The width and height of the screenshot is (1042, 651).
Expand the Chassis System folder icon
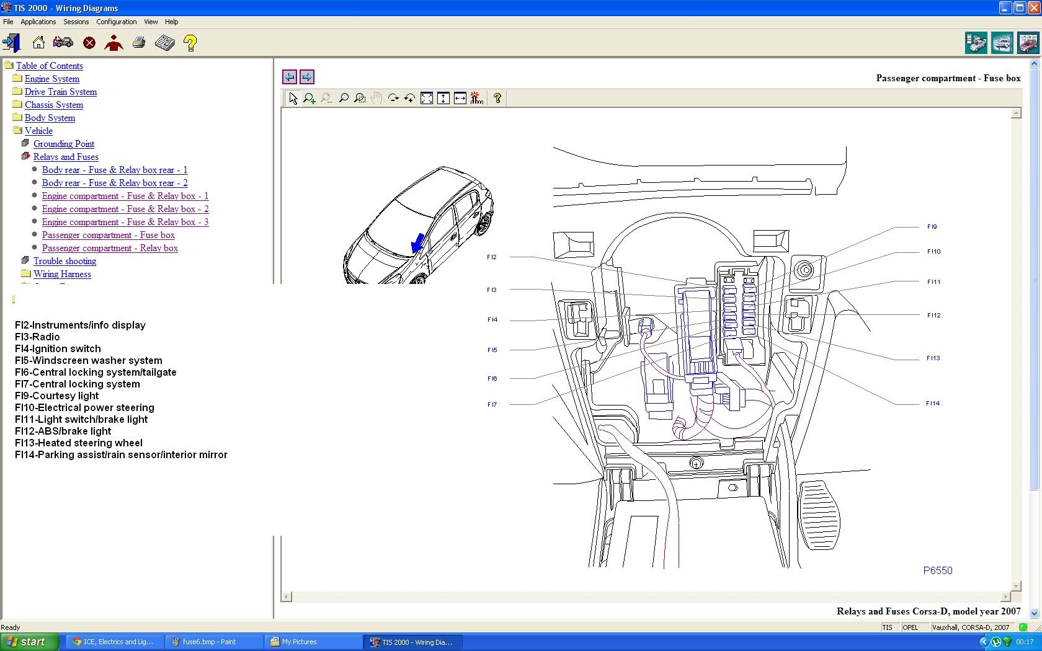17,104
